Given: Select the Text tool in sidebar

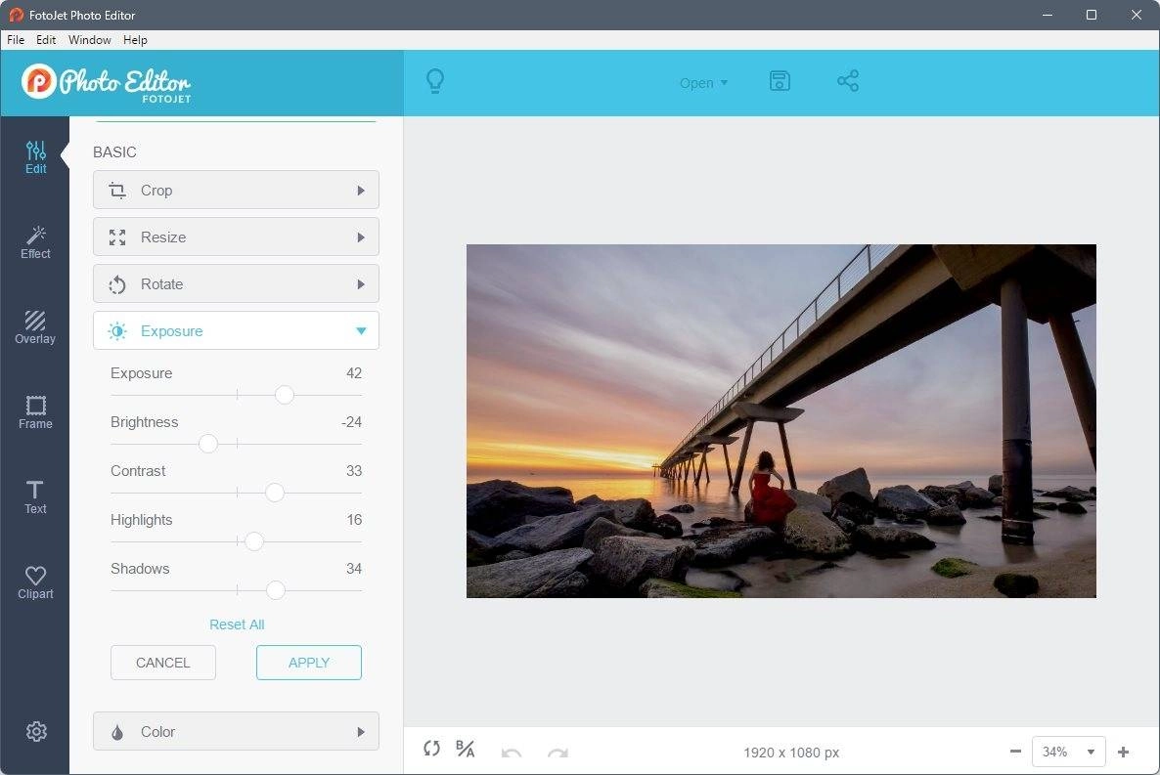Looking at the screenshot, I should click(x=35, y=497).
